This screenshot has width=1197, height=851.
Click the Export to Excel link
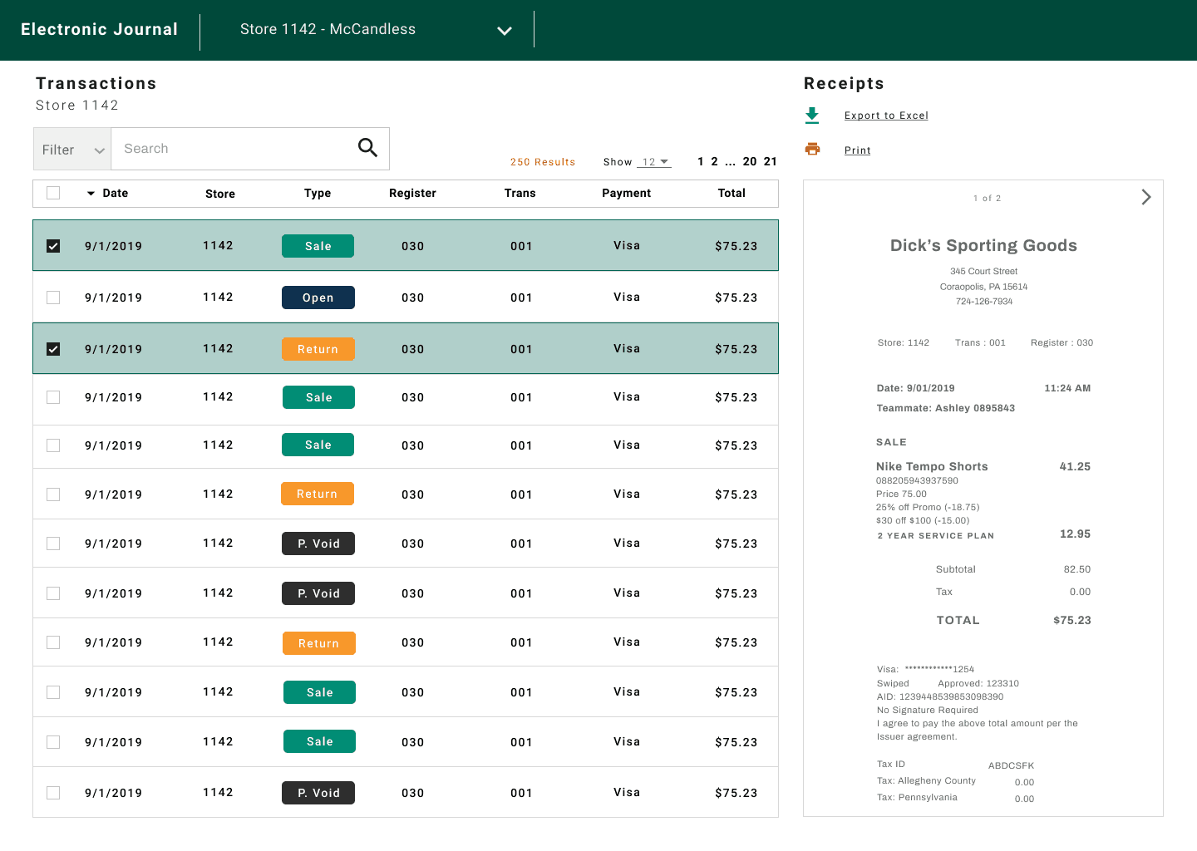(886, 116)
